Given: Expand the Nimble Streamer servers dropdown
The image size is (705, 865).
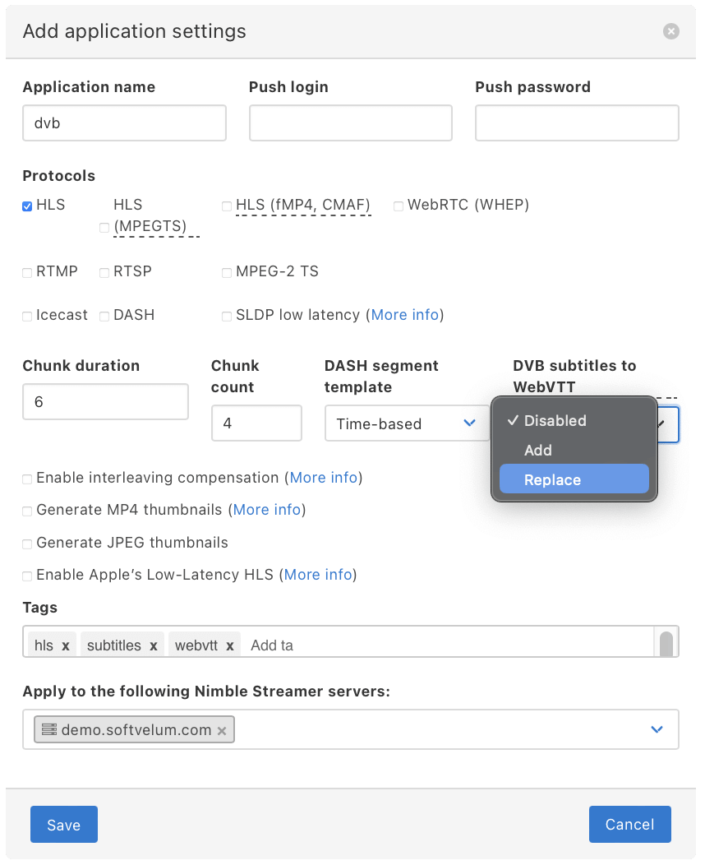Looking at the screenshot, I should click(x=656, y=729).
